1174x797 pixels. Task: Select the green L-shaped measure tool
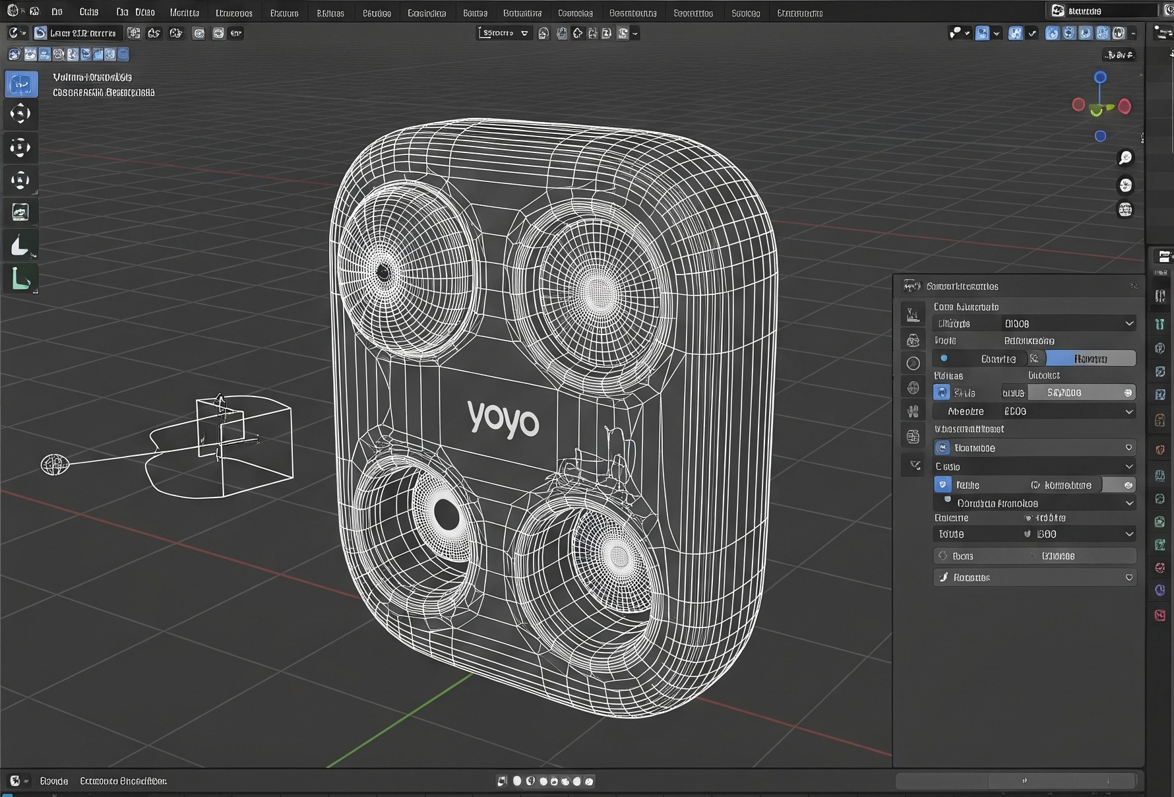pos(20,278)
